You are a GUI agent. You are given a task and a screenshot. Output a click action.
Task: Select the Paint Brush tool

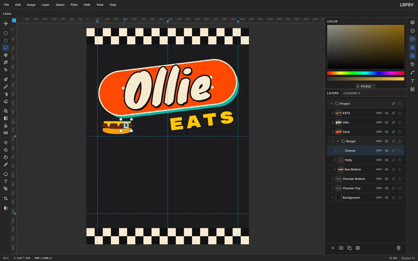pyautogui.click(x=6, y=79)
